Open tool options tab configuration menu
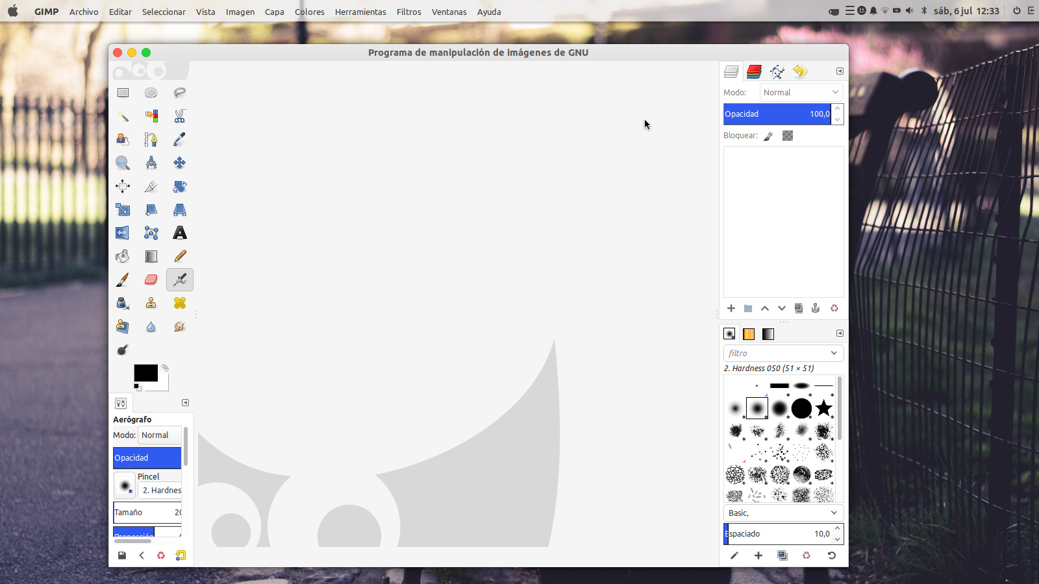The image size is (1039, 584). 185,403
